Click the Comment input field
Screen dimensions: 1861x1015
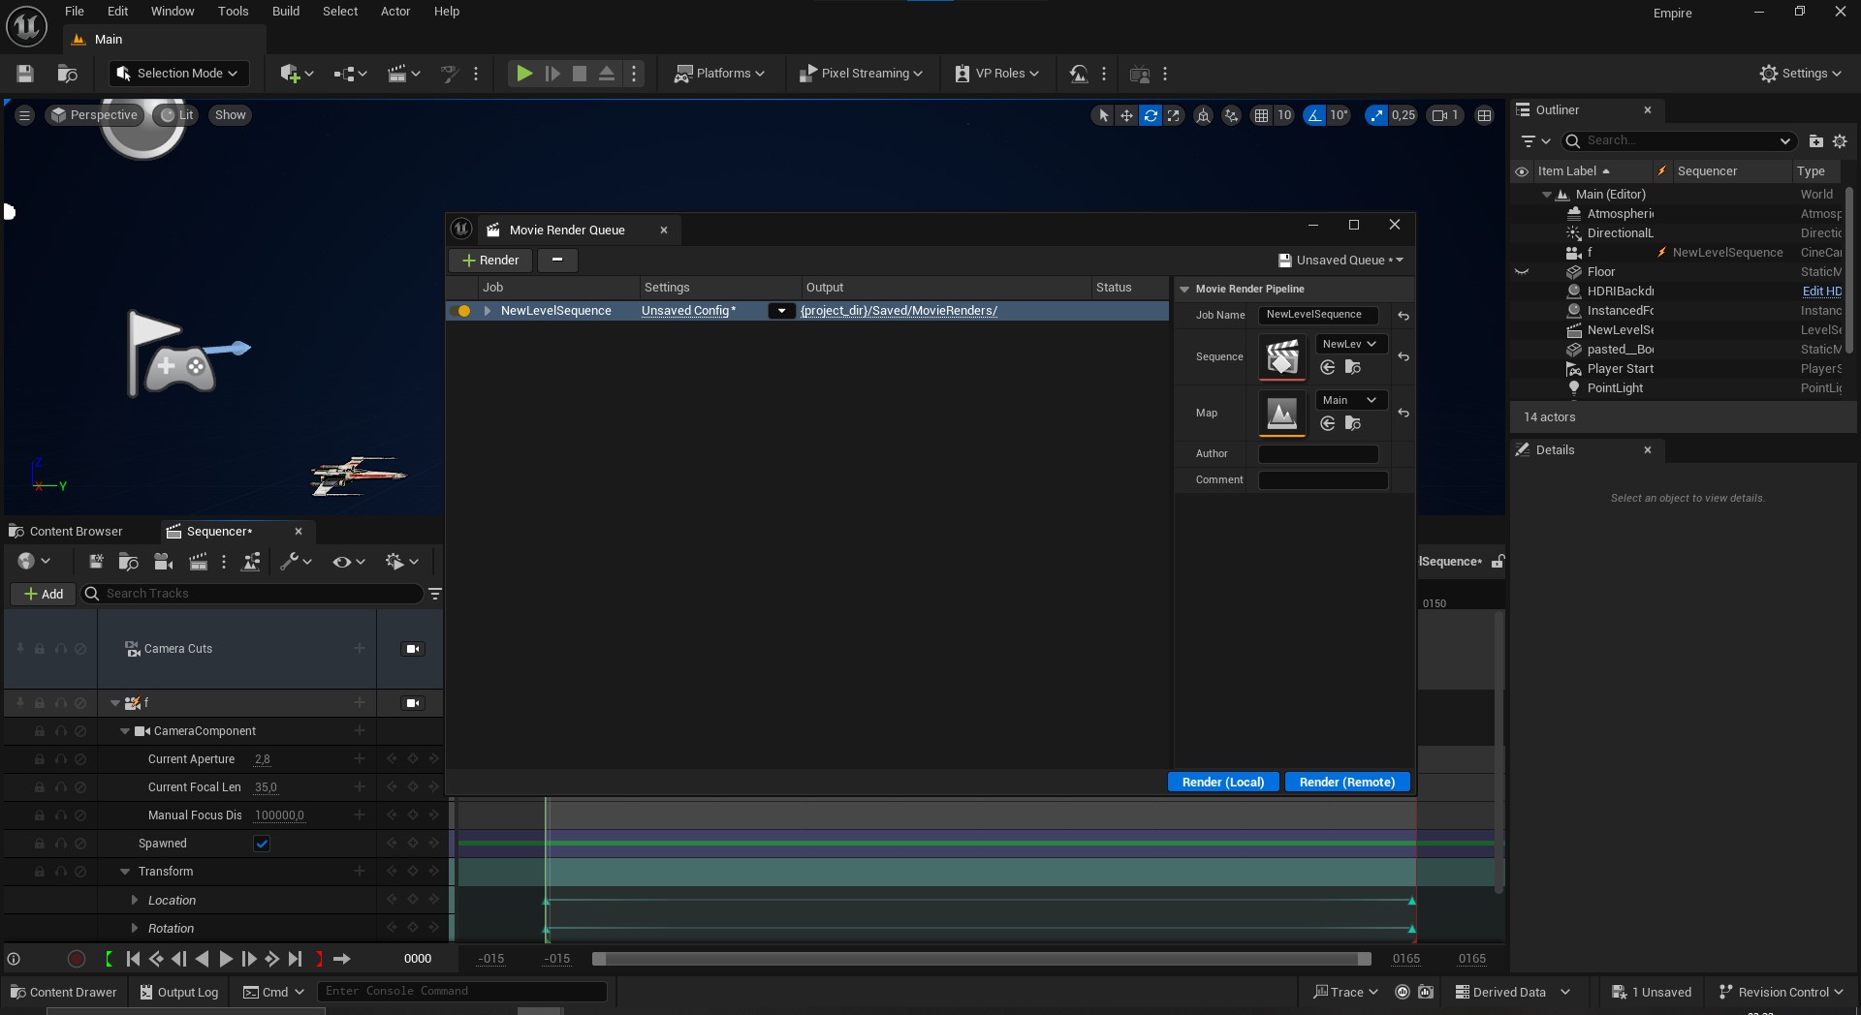[x=1323, y=480]
